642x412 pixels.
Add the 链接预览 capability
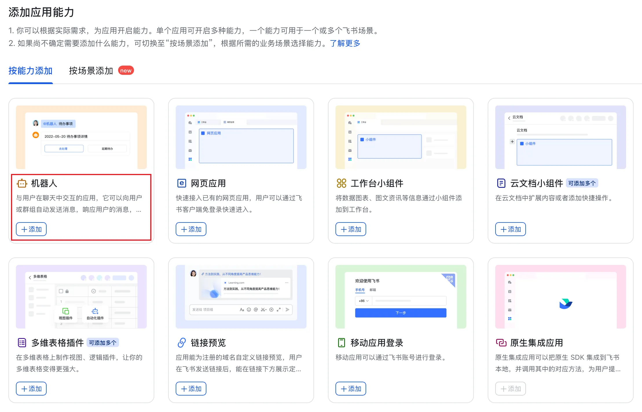point(191,389)
